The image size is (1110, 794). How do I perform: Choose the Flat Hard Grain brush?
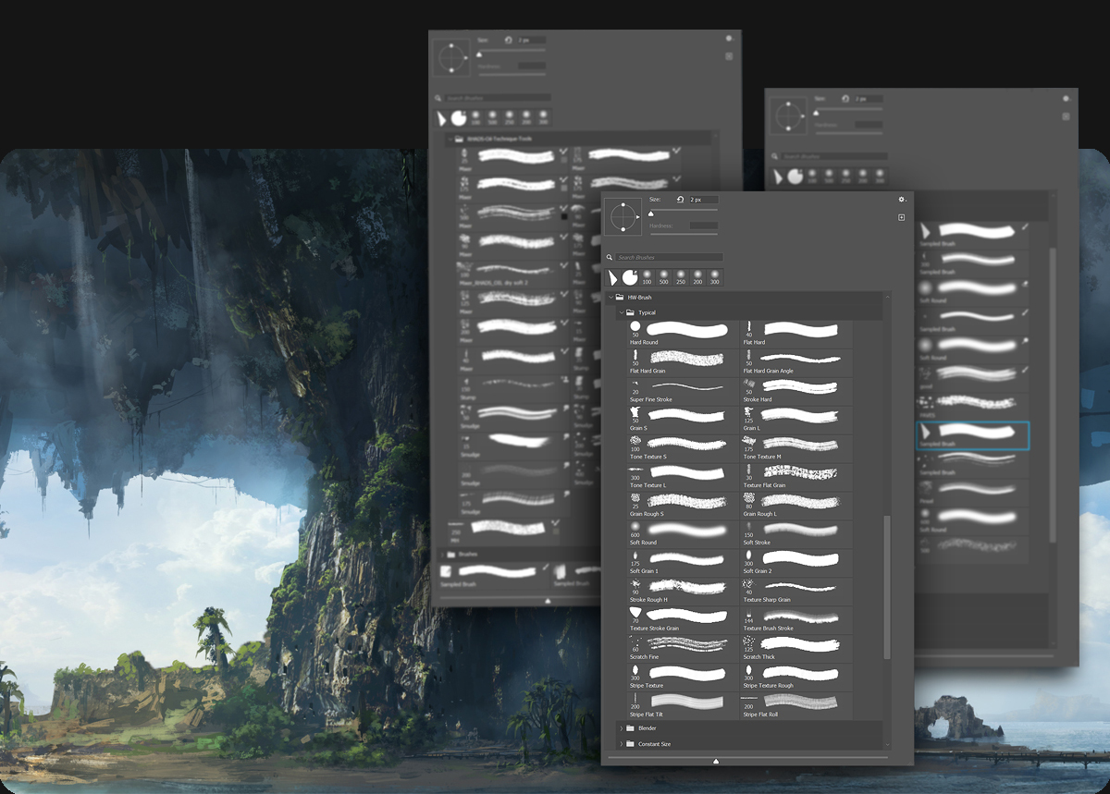coord(684,362)
